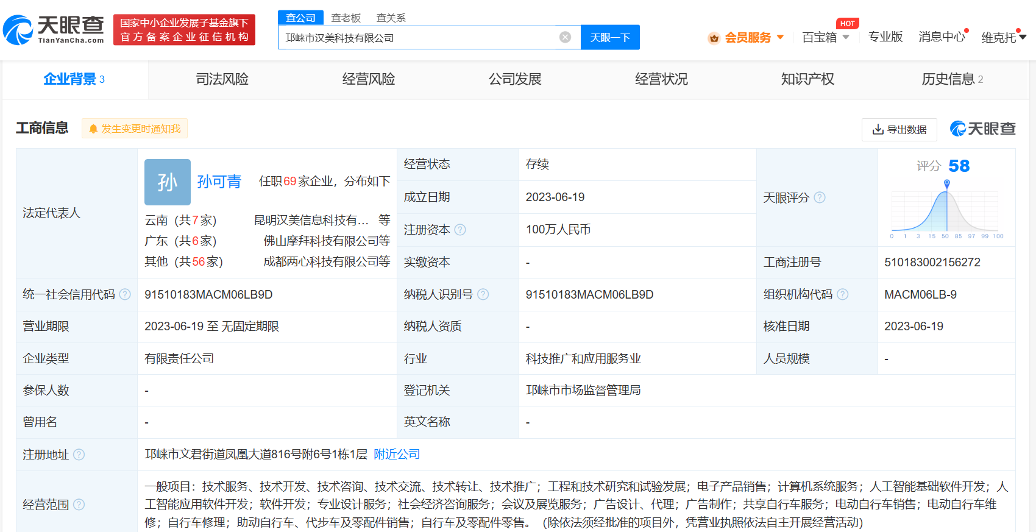Click the score marker on 天眼评分 chart

pyautogui.click(x=946, y=183)
